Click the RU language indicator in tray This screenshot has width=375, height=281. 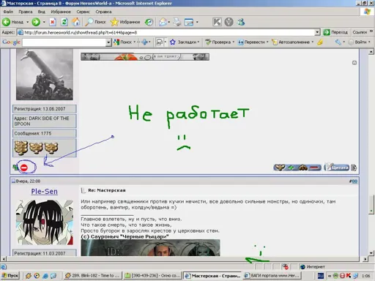click(320, 276)
